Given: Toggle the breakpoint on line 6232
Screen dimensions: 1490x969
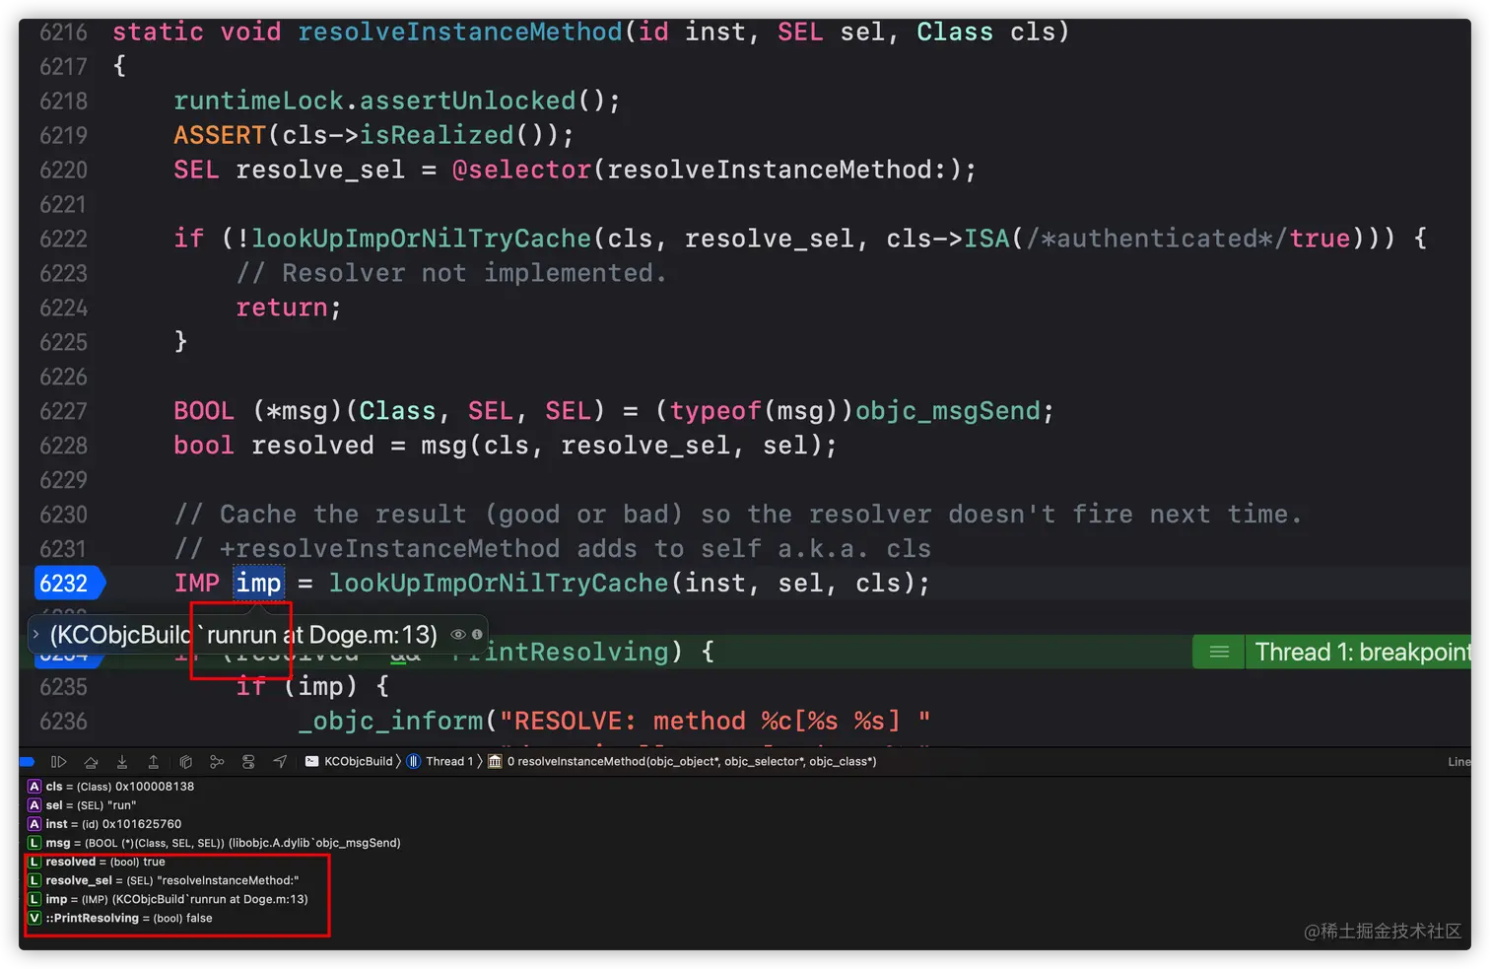Looking at the screenshot, I should point(68,584).
